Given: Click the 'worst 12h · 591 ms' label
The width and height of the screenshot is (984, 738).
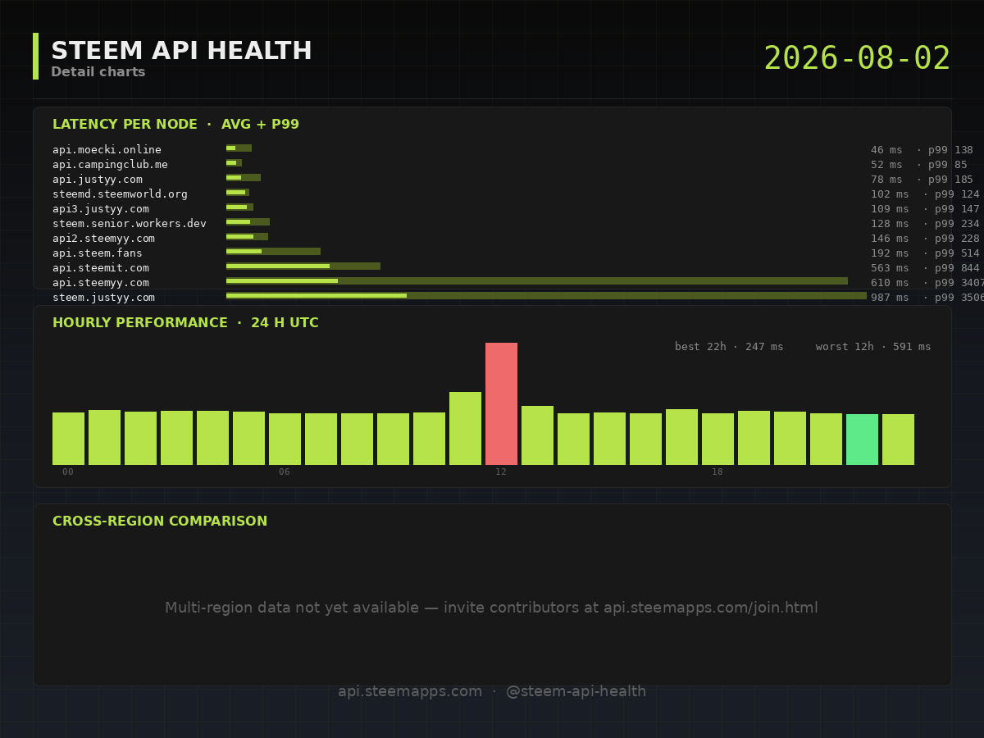Looking at the screenshot, I should tap(873, 347).
